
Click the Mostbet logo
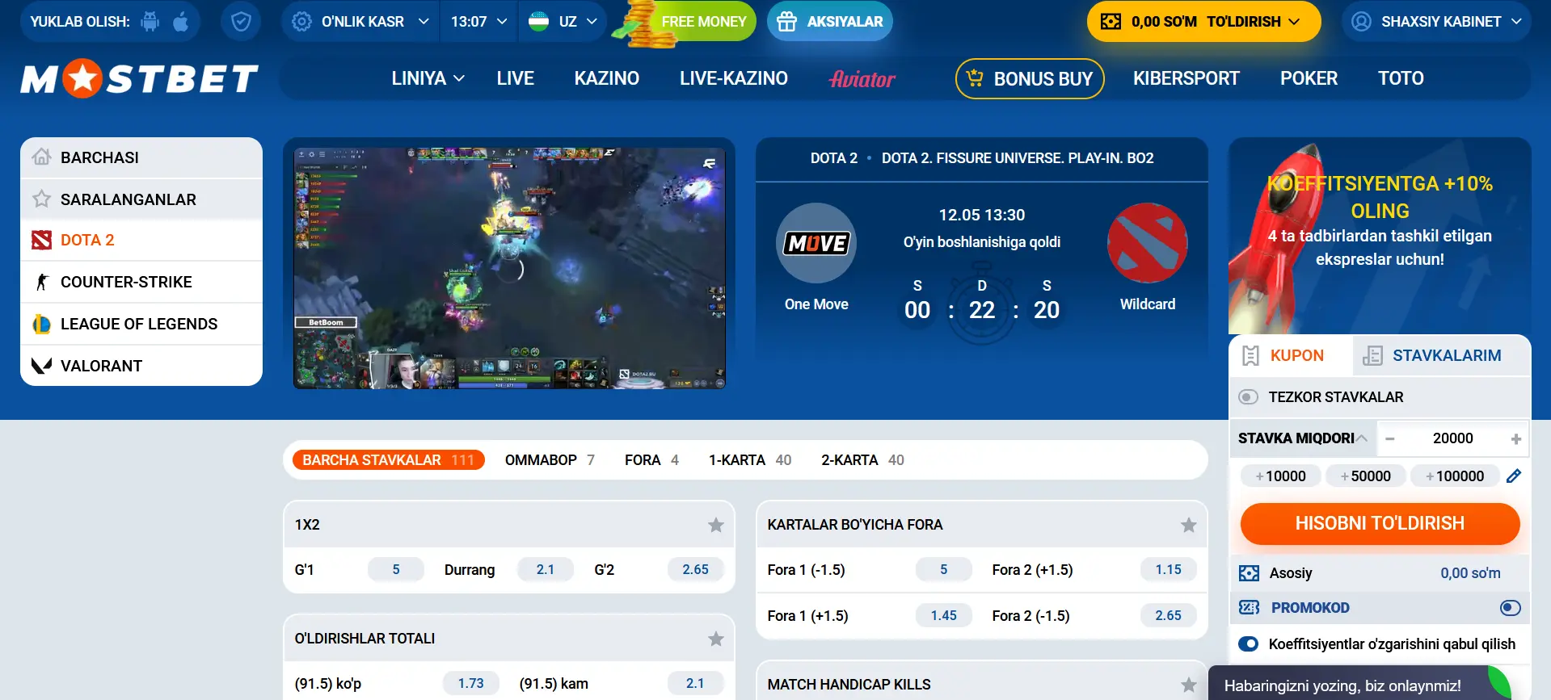[x=140, y=78]
